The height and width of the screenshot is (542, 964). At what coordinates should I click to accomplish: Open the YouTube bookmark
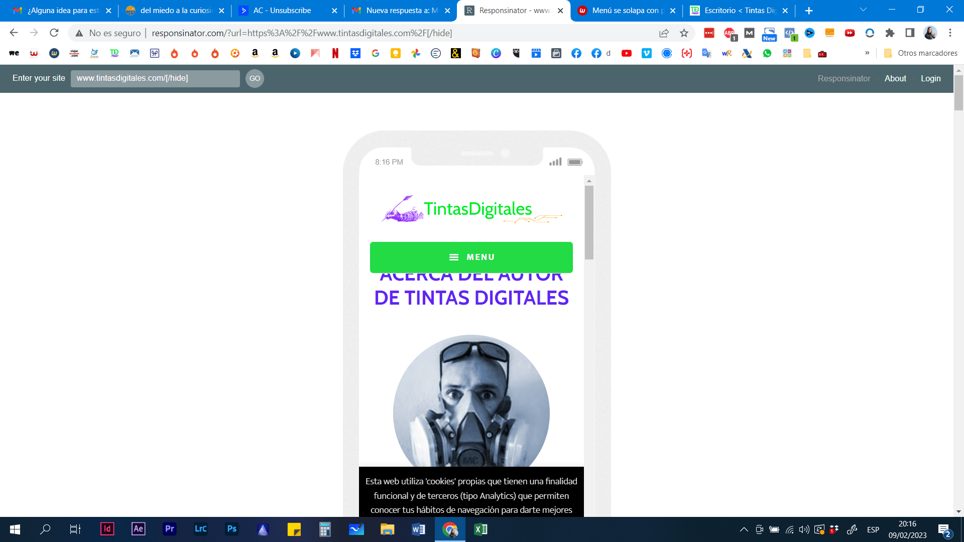pos(627,53)
